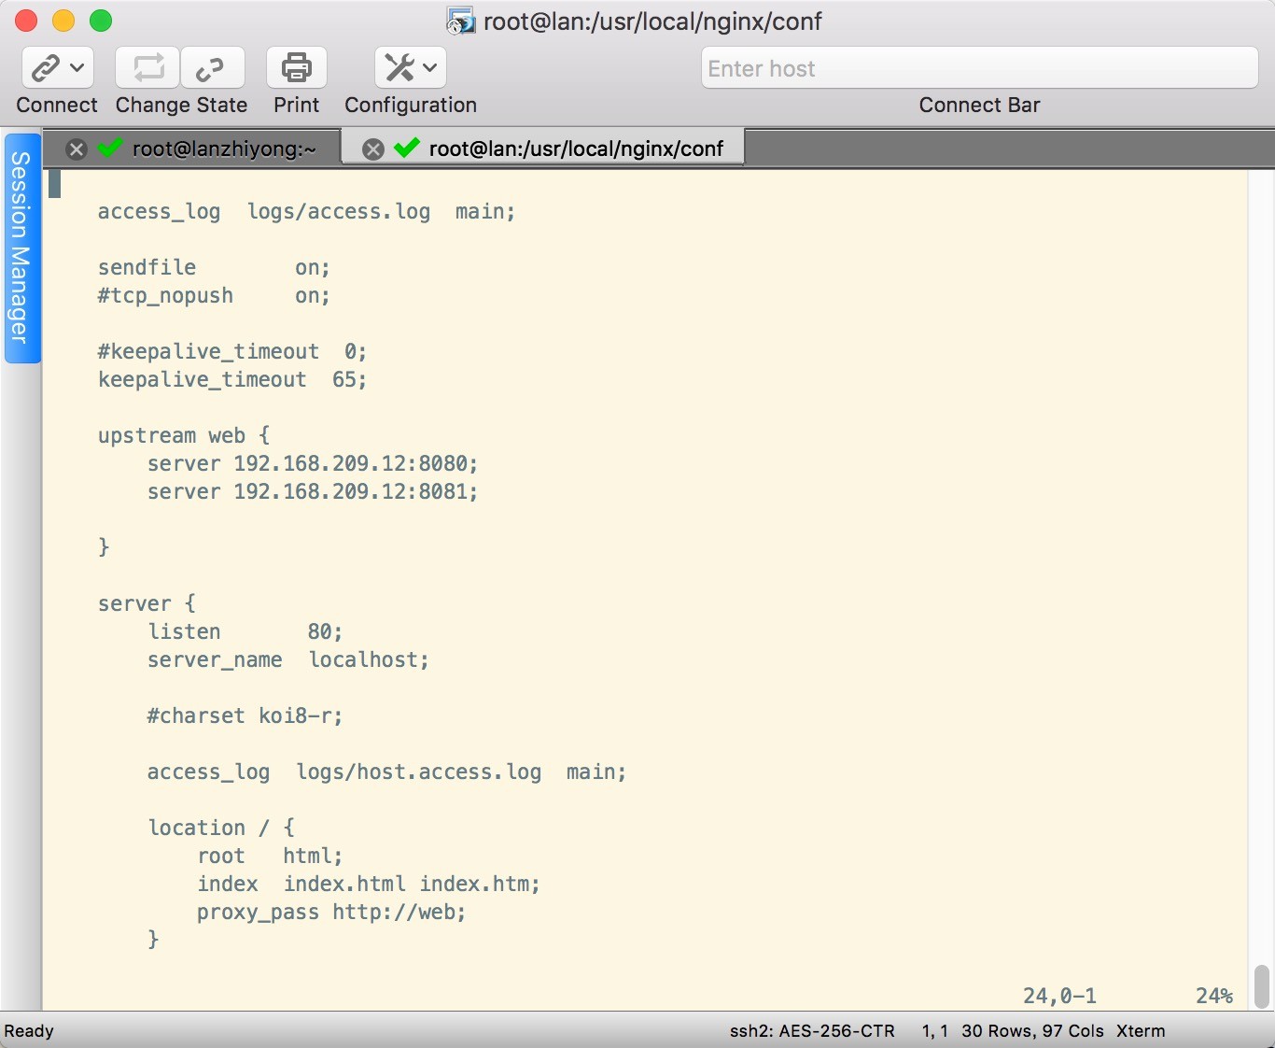Focus the Enter host field

tap(979, 68)
